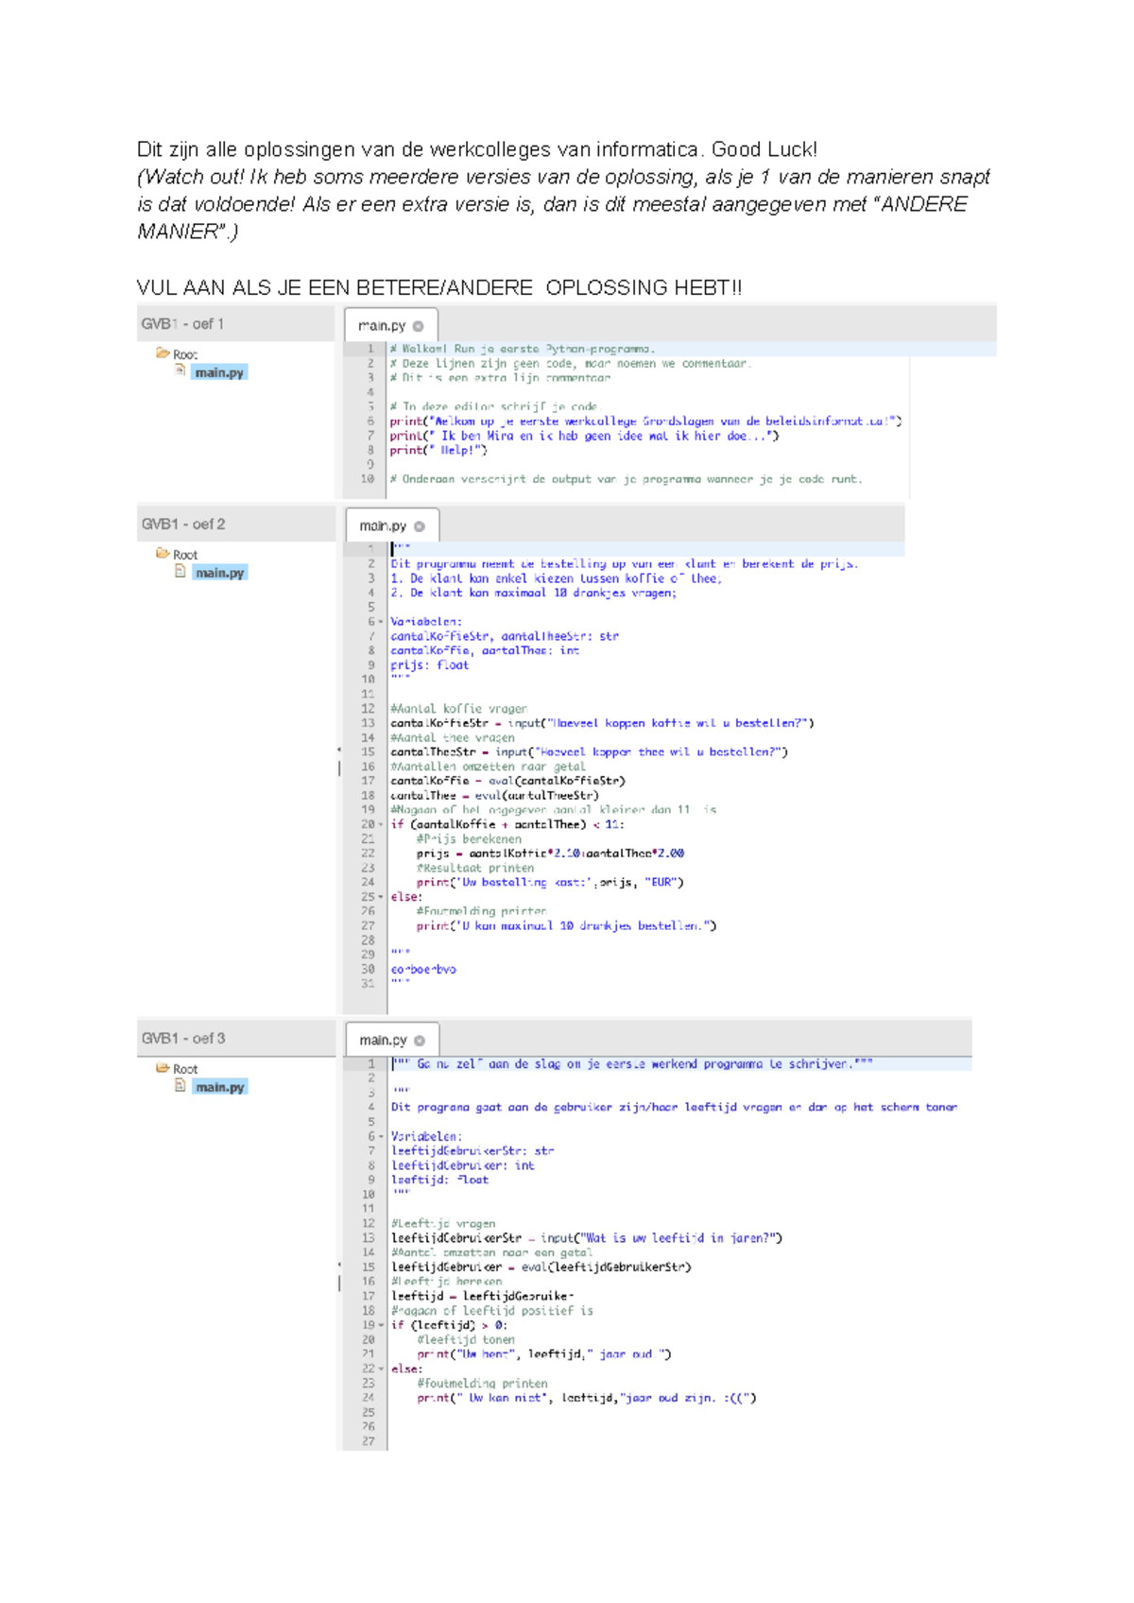Click the '# Onderaan verschijnt de output' comment in oef 1
The width and height of the screenshot is (1134, 1603).
[x=626, y=479]
